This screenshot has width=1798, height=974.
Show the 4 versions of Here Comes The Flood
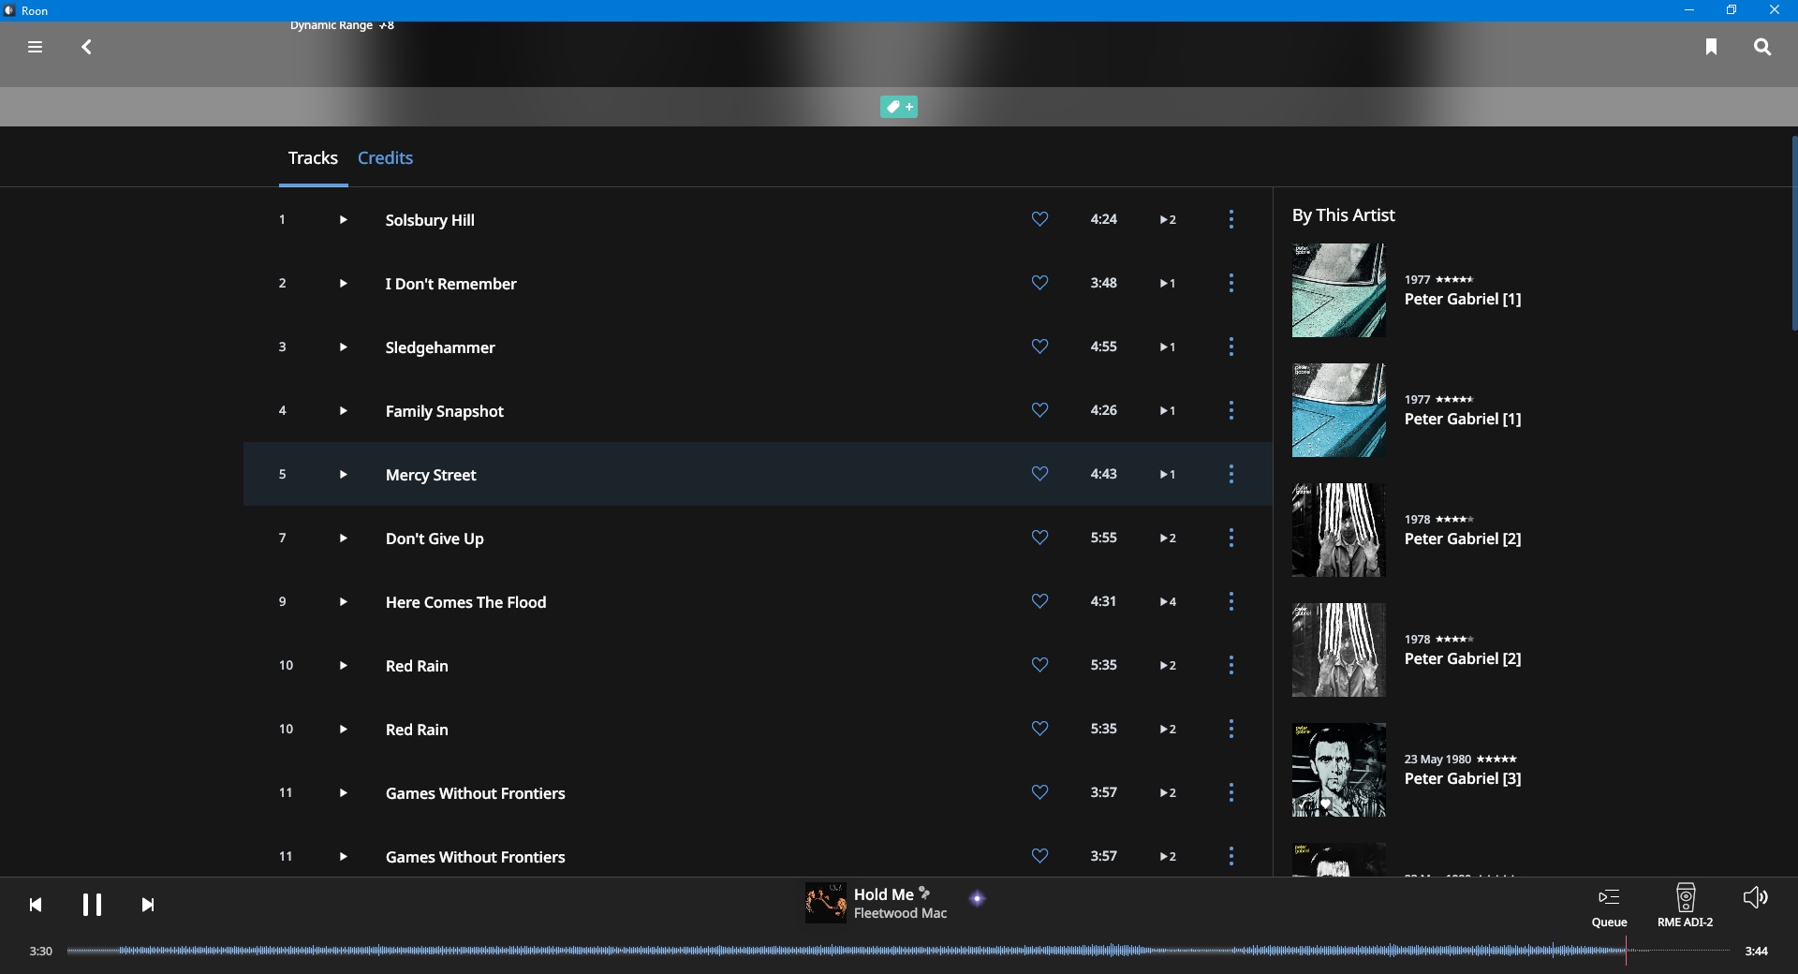[1168, 602]
